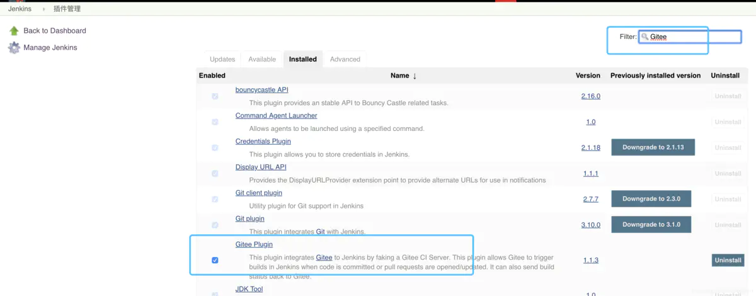Switch to the Updates tab
Image resolution: width=756 pixels, height=296 pixels.
(x=222, y=59)
